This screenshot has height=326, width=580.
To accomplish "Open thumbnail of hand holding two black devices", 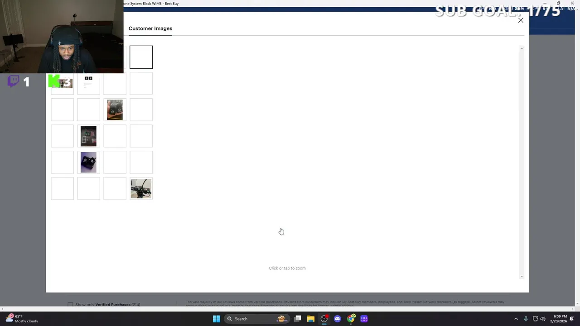I will click(x=115, y=110).
